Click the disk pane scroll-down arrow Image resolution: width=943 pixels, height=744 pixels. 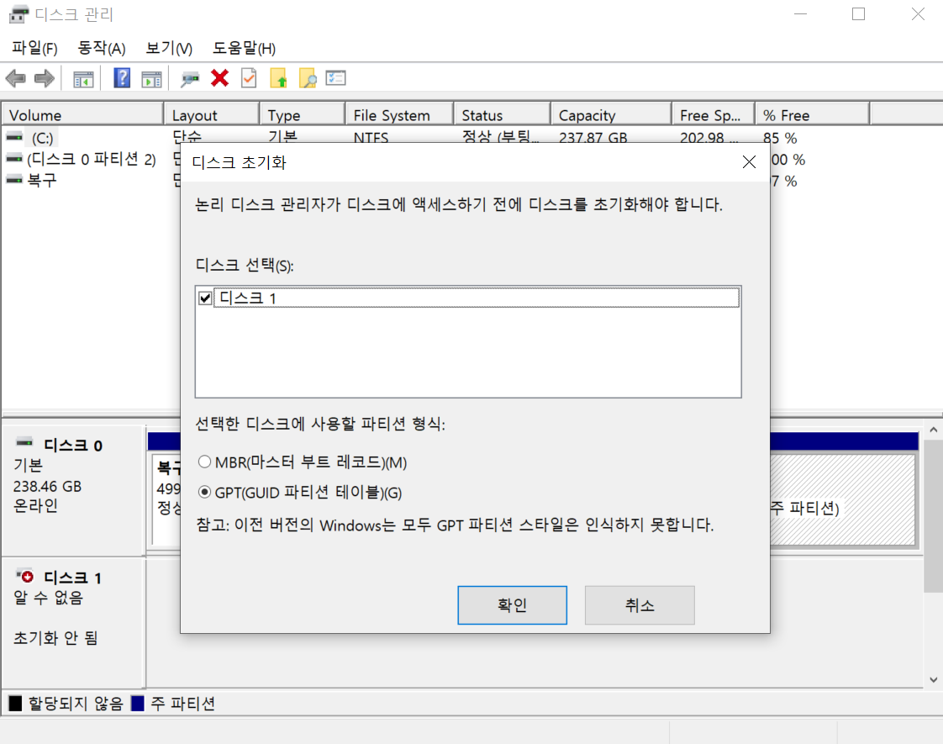point(934,679)
